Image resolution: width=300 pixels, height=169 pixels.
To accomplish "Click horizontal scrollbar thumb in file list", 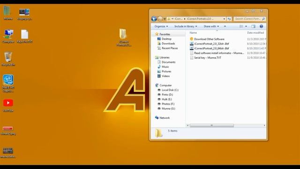I will tap(211, 125).
